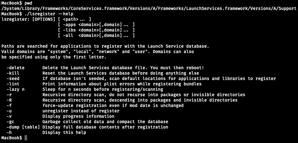Click the uppercase -R flag in the options list

coord(9,100)
